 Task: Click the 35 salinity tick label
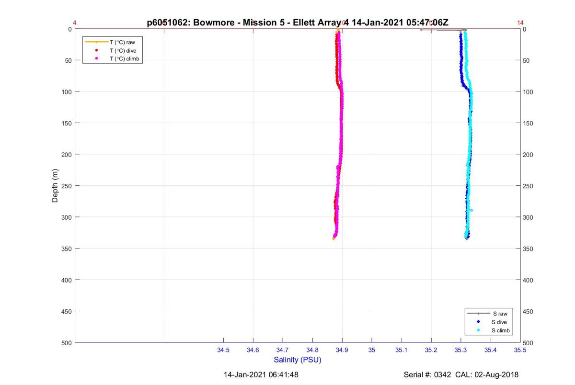pyautogui.click(x=372, y=351)
